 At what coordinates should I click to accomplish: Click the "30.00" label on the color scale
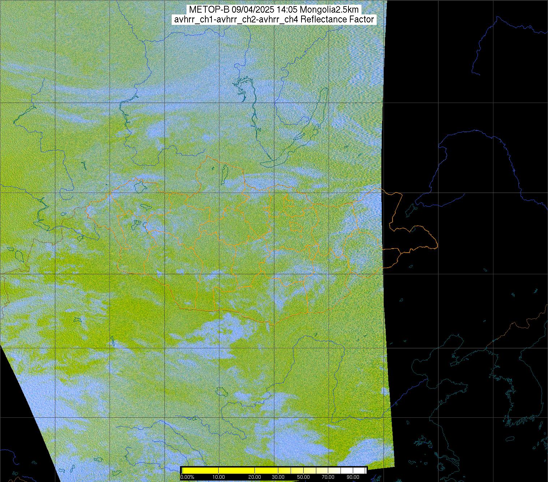(x=278, y=477)
